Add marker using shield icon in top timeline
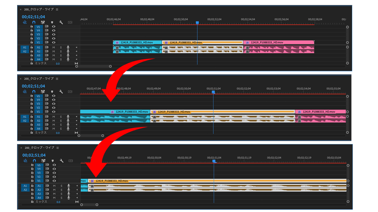The height and width of the screenshot is (212, 378). (x=52, y=22)
